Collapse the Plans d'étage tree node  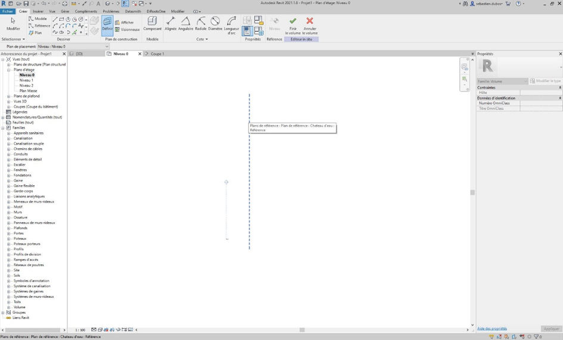coord(9,70)
